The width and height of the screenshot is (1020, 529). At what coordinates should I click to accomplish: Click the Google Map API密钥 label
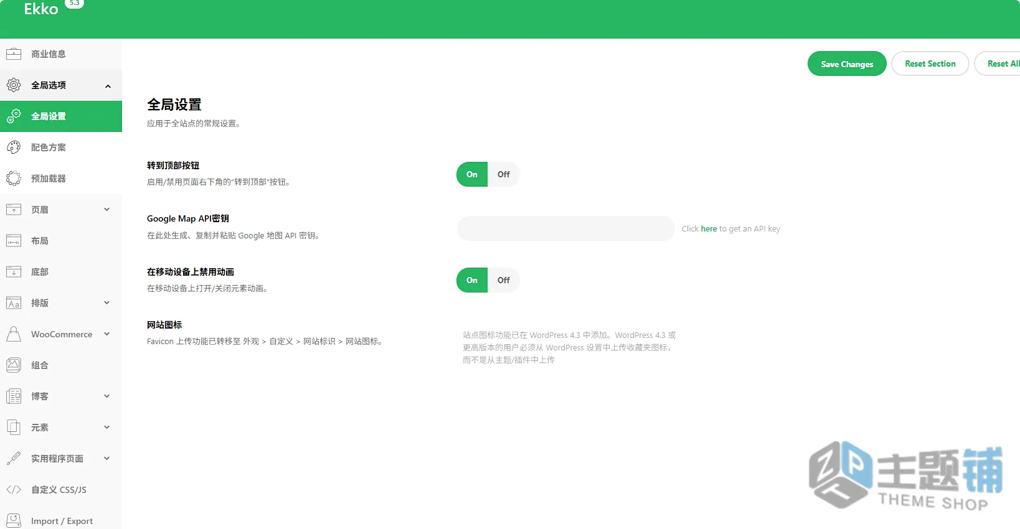188,218
